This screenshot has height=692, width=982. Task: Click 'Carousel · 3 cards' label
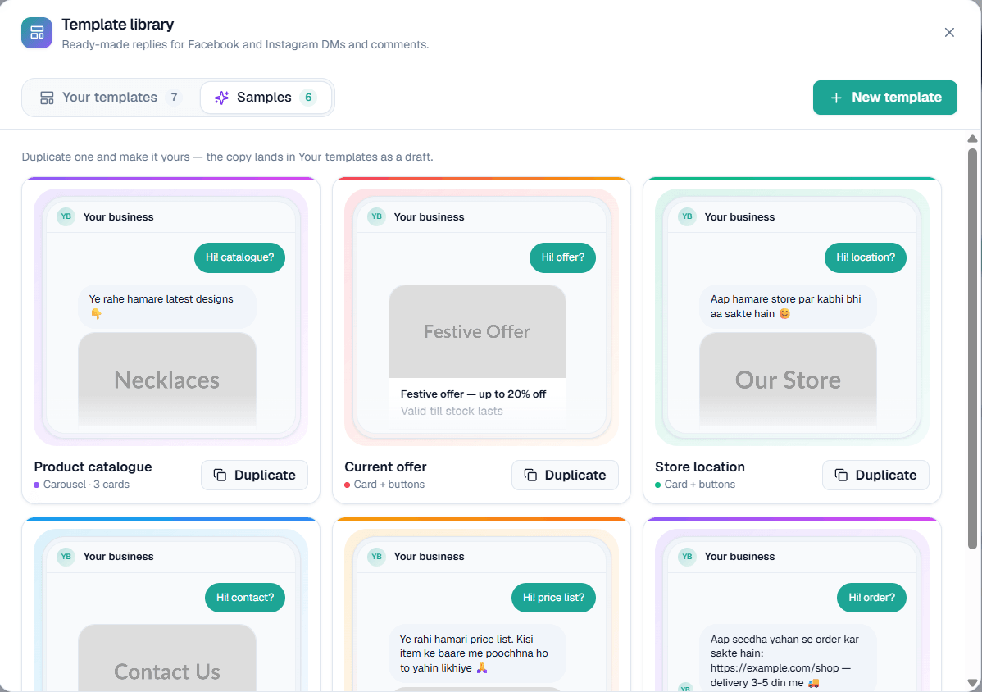click(x=86, y=484)
